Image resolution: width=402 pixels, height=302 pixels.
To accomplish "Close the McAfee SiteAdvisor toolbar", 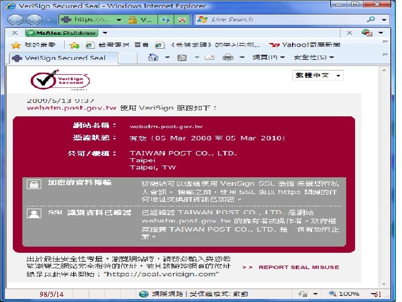I will tap(15, 33).
